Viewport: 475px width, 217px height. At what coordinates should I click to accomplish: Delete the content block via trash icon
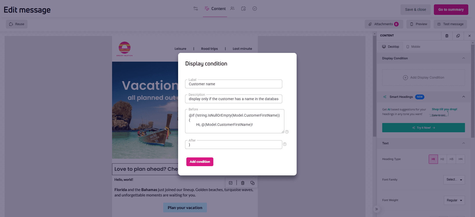(x=447, y=36)
